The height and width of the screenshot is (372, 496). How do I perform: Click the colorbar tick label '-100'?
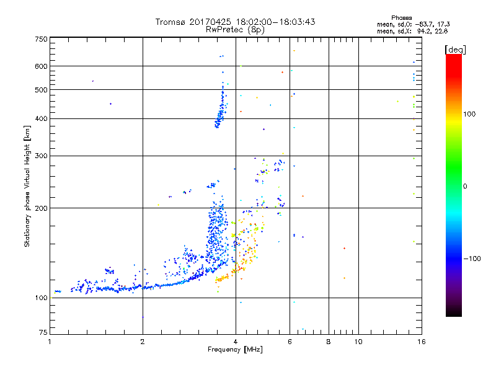pos(472,259)
